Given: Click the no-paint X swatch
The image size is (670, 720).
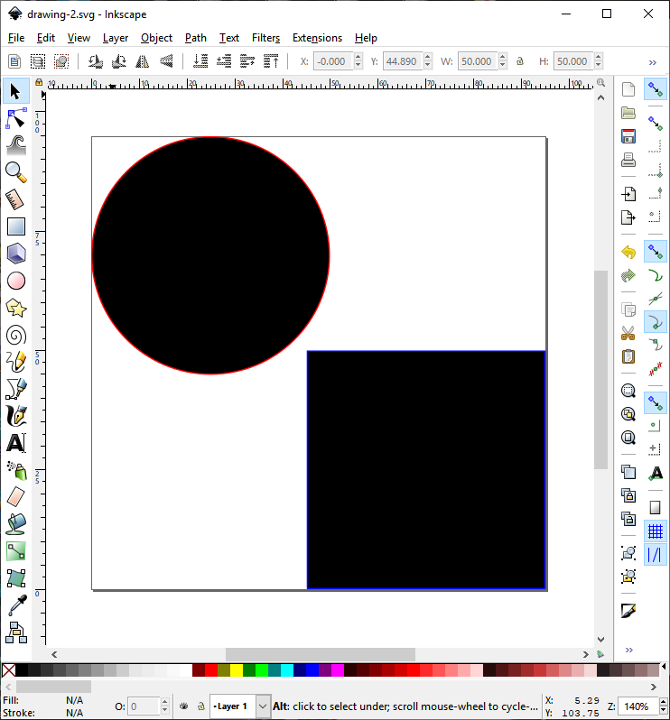Looking at the screenshot, I should (9, 670).
